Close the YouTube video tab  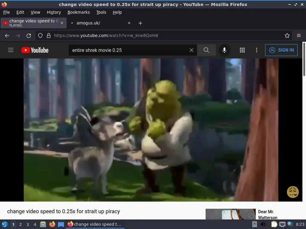(62, 23)
